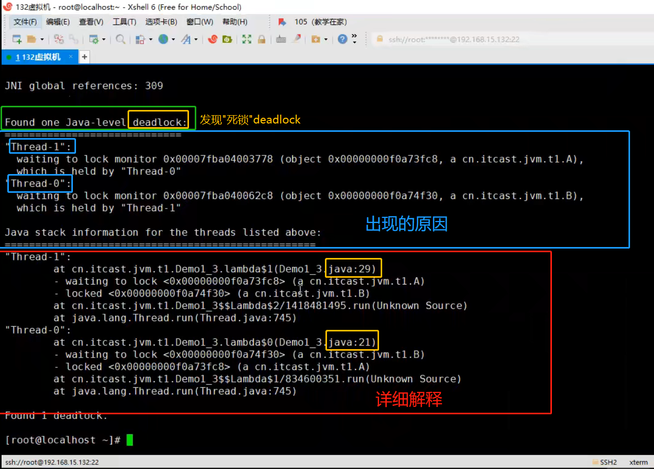Click the Lambda$1/834600351.run line
This screenshot has width=654, height=469.
(257, 379)
